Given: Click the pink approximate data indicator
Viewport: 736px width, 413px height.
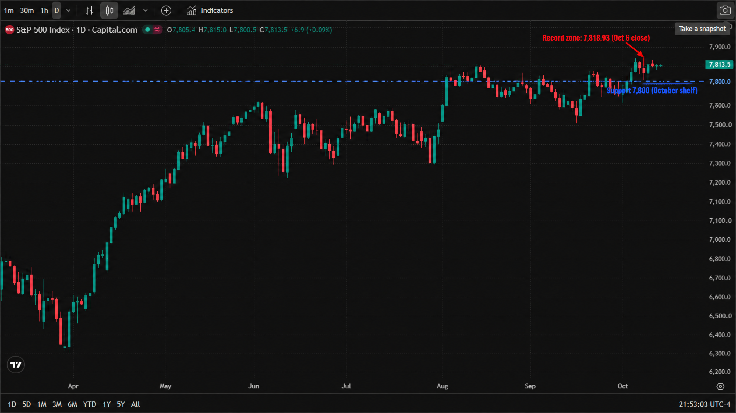Looking at the screenshot, I should click(x=157, y=29).
